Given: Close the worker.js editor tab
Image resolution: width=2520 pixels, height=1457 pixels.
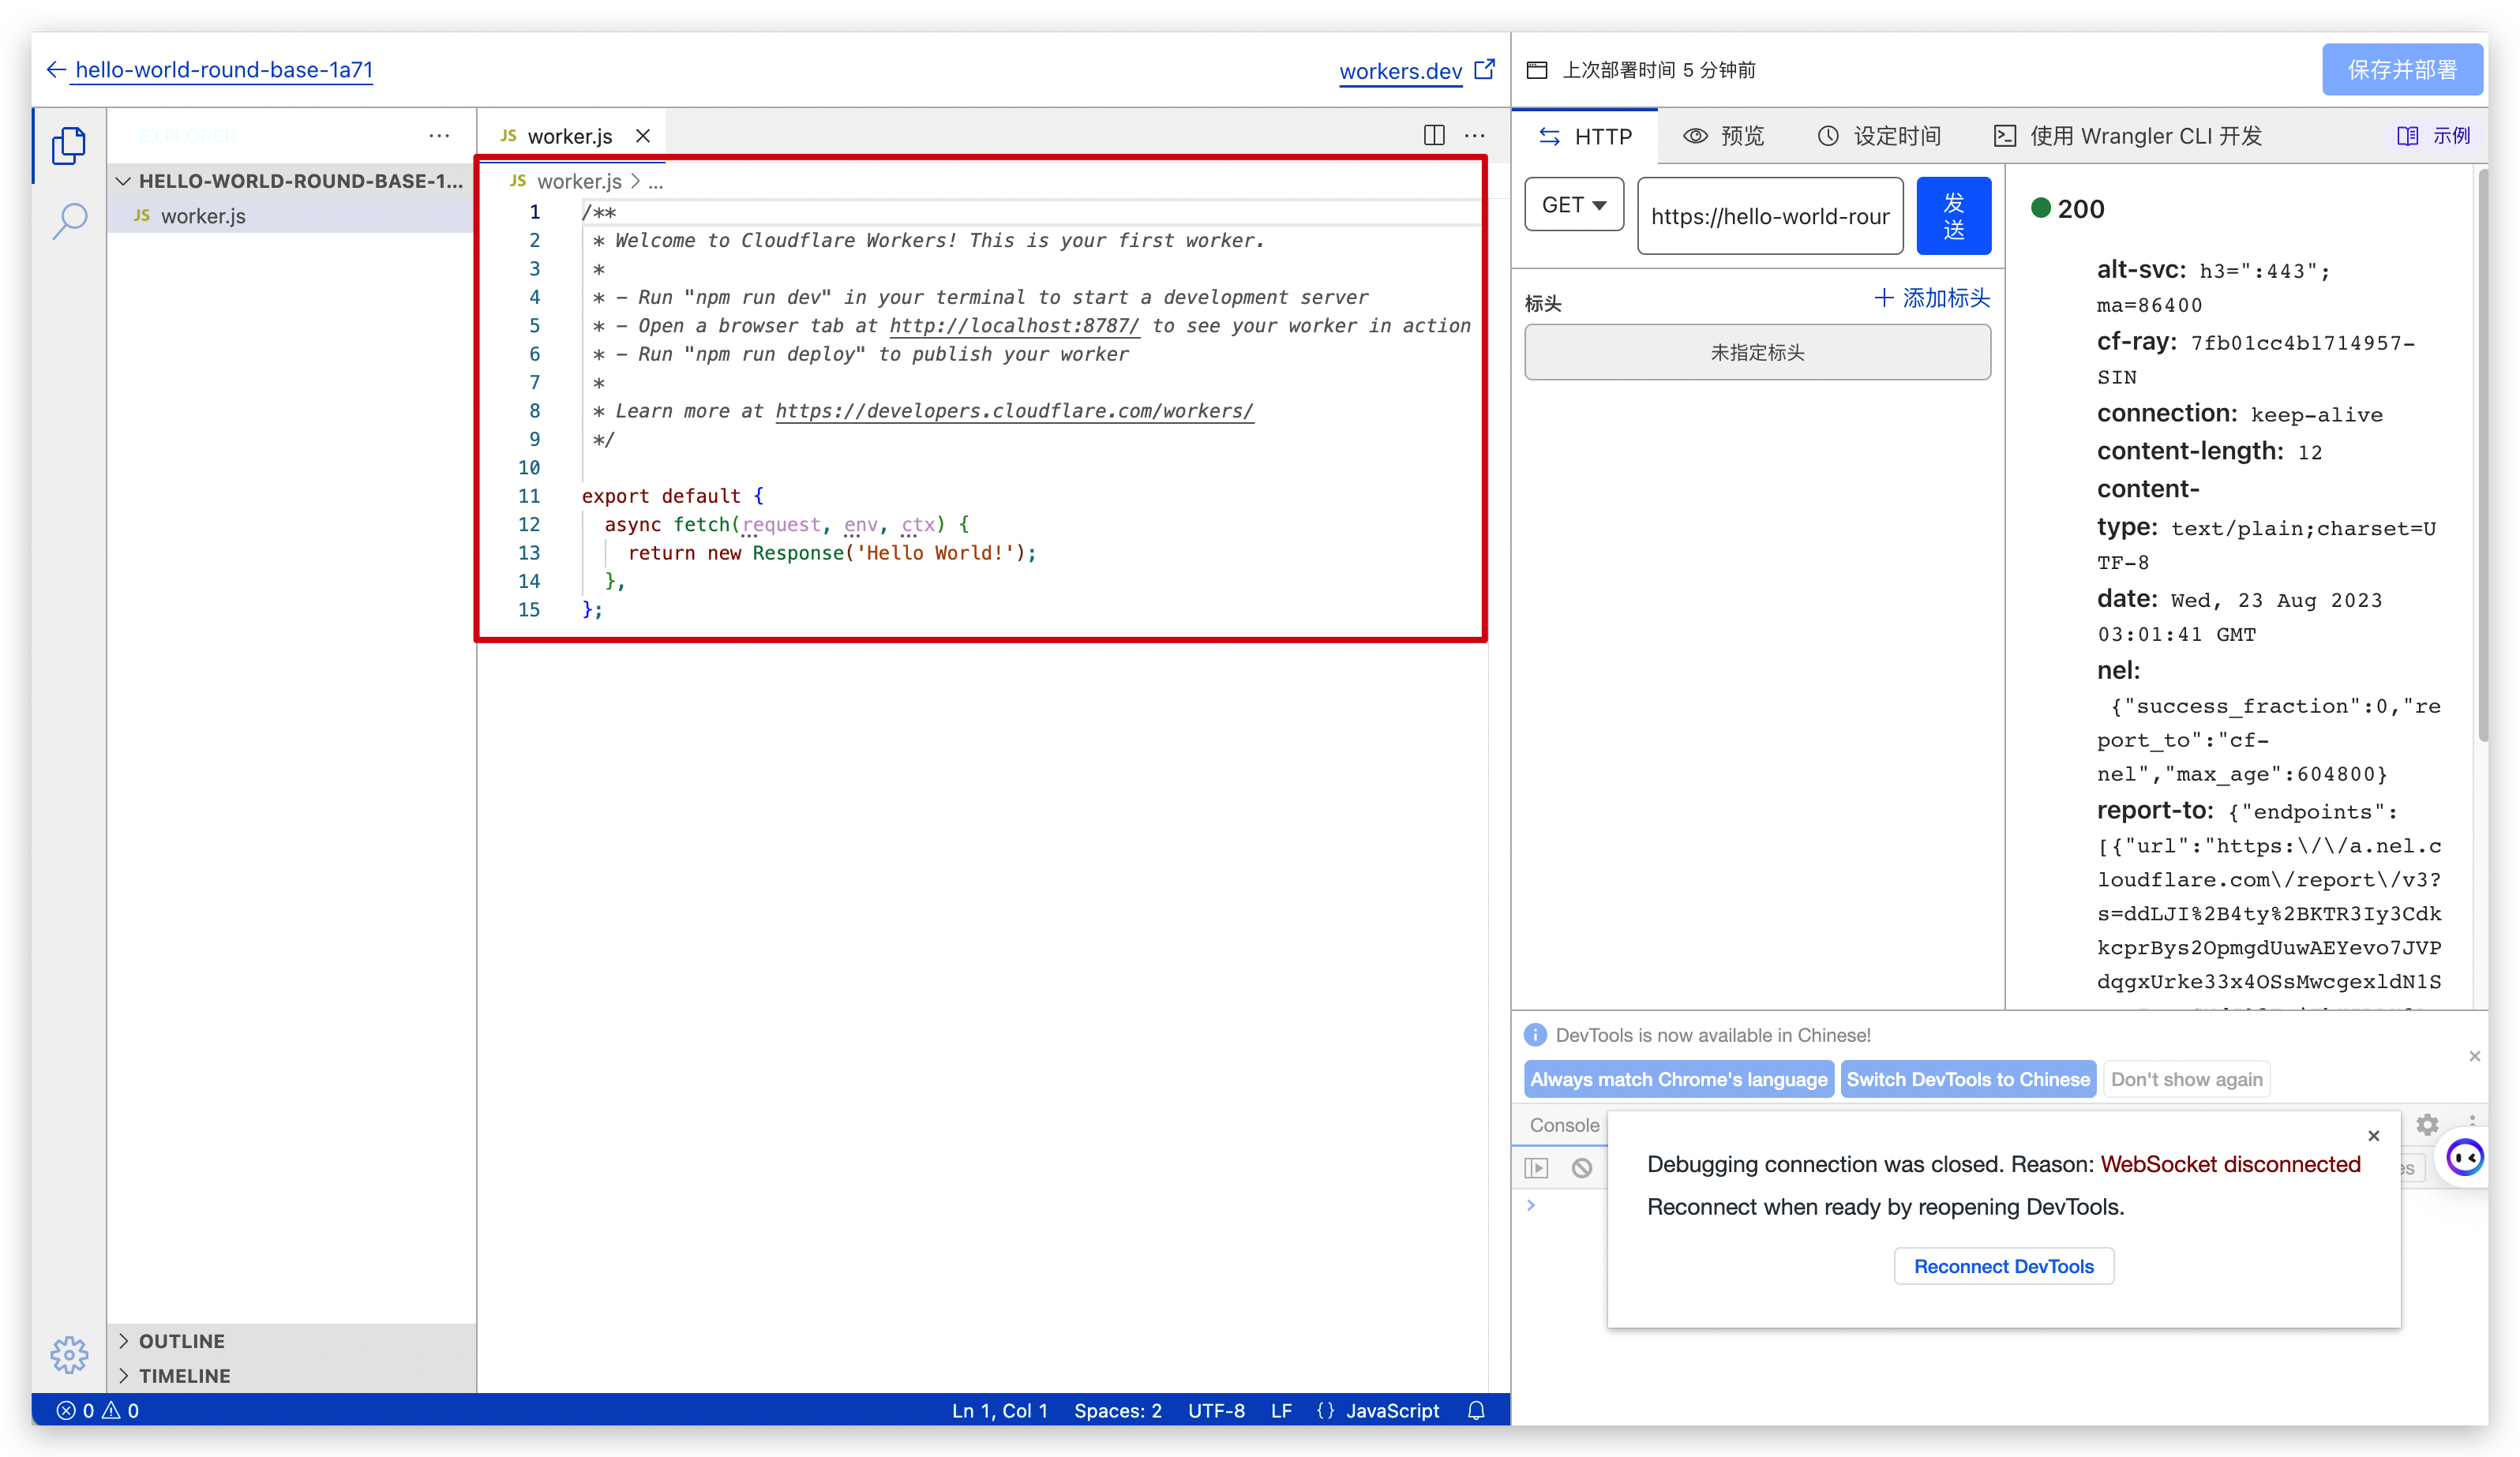Looking at the screenshot, I should (643, 136).
